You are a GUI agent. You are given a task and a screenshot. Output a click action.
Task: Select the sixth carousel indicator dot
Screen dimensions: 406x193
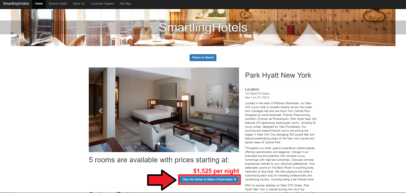(x=172, y=144)
